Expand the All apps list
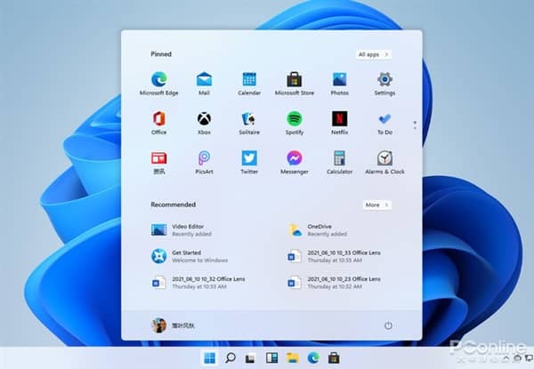The image size is (534, 369). 373,54
